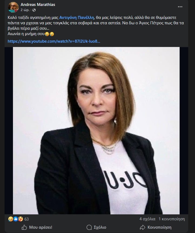Click the care reaction emoji icon
This screenshot has width=195, height=233.
[x=21, y=219]
